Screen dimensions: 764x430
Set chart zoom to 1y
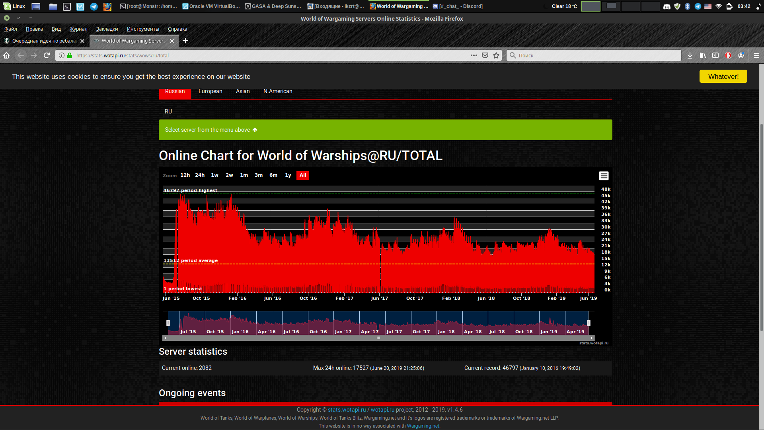(x=288, y=175)
